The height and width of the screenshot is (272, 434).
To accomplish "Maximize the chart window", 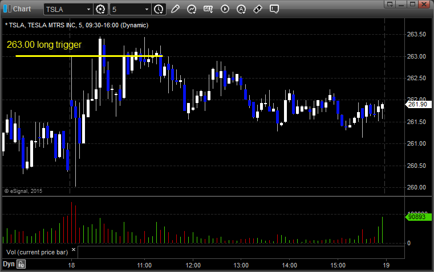I will pos(412,4).
